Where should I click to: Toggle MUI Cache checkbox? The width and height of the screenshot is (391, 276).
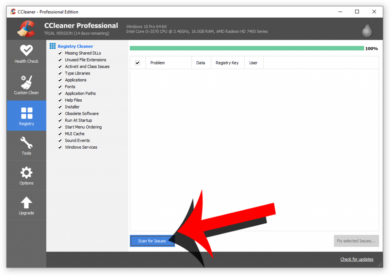click(x=60, y=134)
